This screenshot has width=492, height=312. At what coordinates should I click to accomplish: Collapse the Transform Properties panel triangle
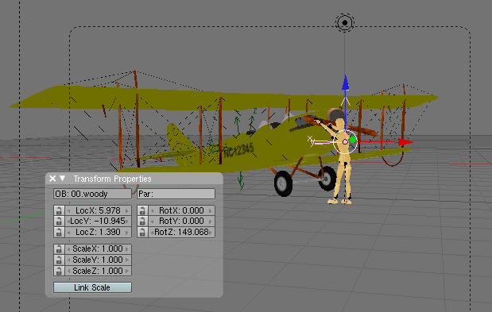(x=63, y=179)
